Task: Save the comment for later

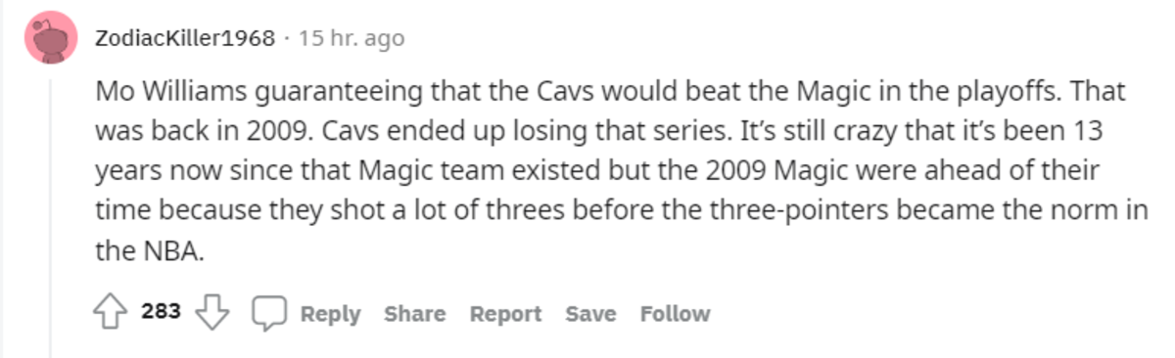Action: click(x=590, y=314)
